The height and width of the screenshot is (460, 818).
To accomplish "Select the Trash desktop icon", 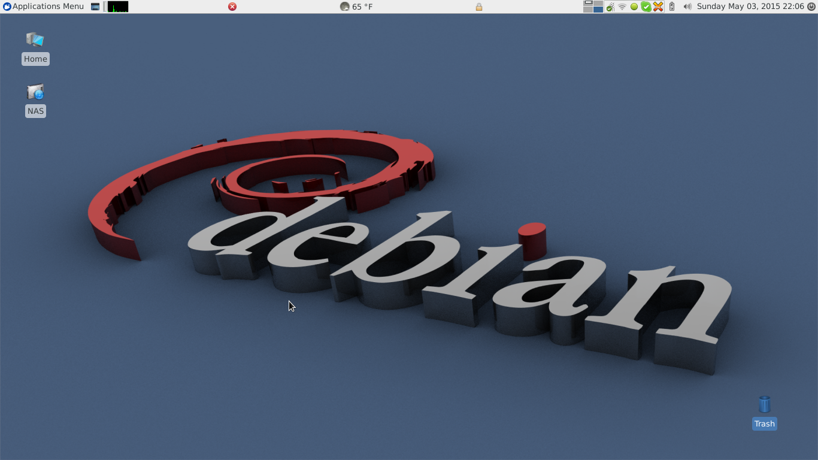I will click(765, 404).
